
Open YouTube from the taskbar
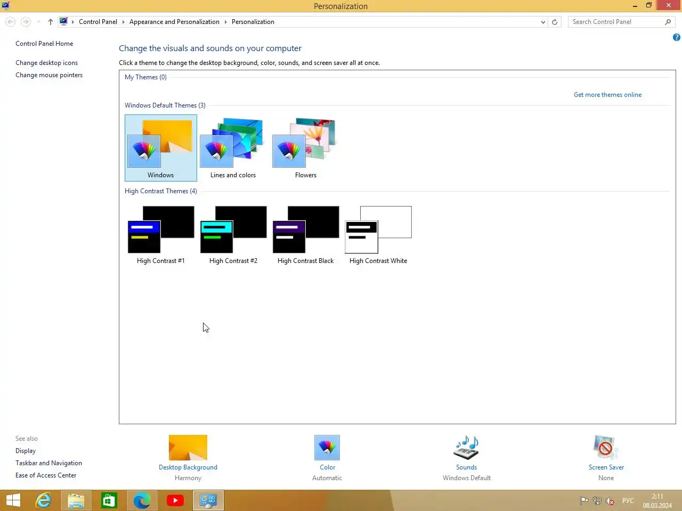click(x=175, y=500)
